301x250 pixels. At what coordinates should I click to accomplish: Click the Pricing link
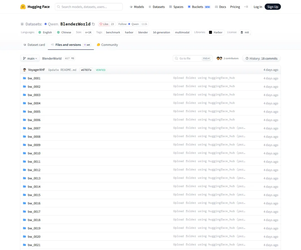[x=235, y=7]
